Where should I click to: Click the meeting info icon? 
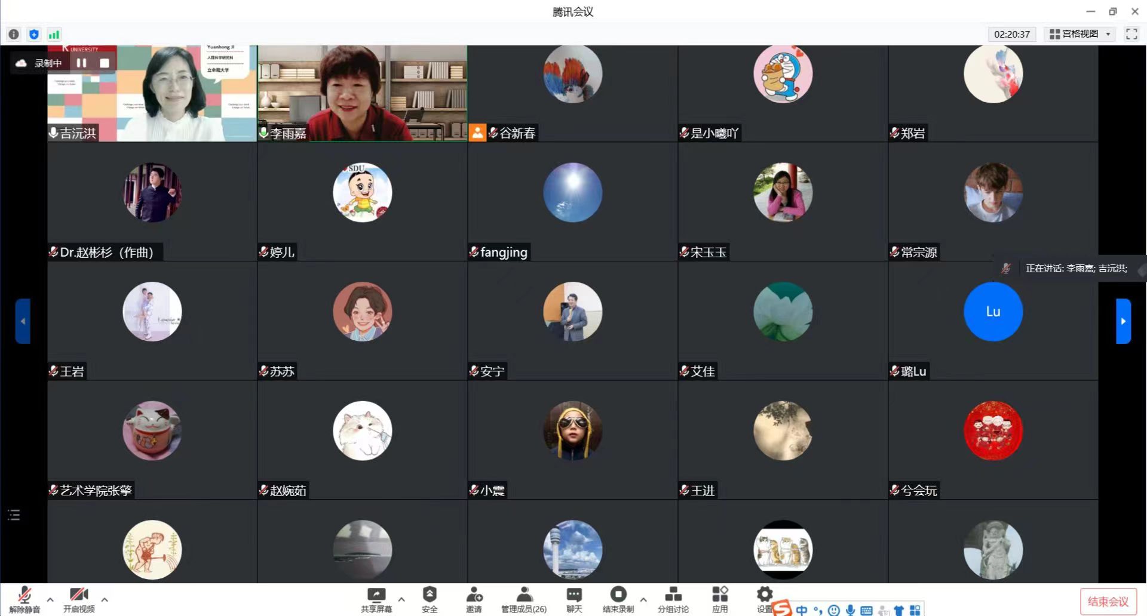(x=14, y=35)
